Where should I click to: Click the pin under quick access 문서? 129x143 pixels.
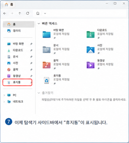point(55,53)
